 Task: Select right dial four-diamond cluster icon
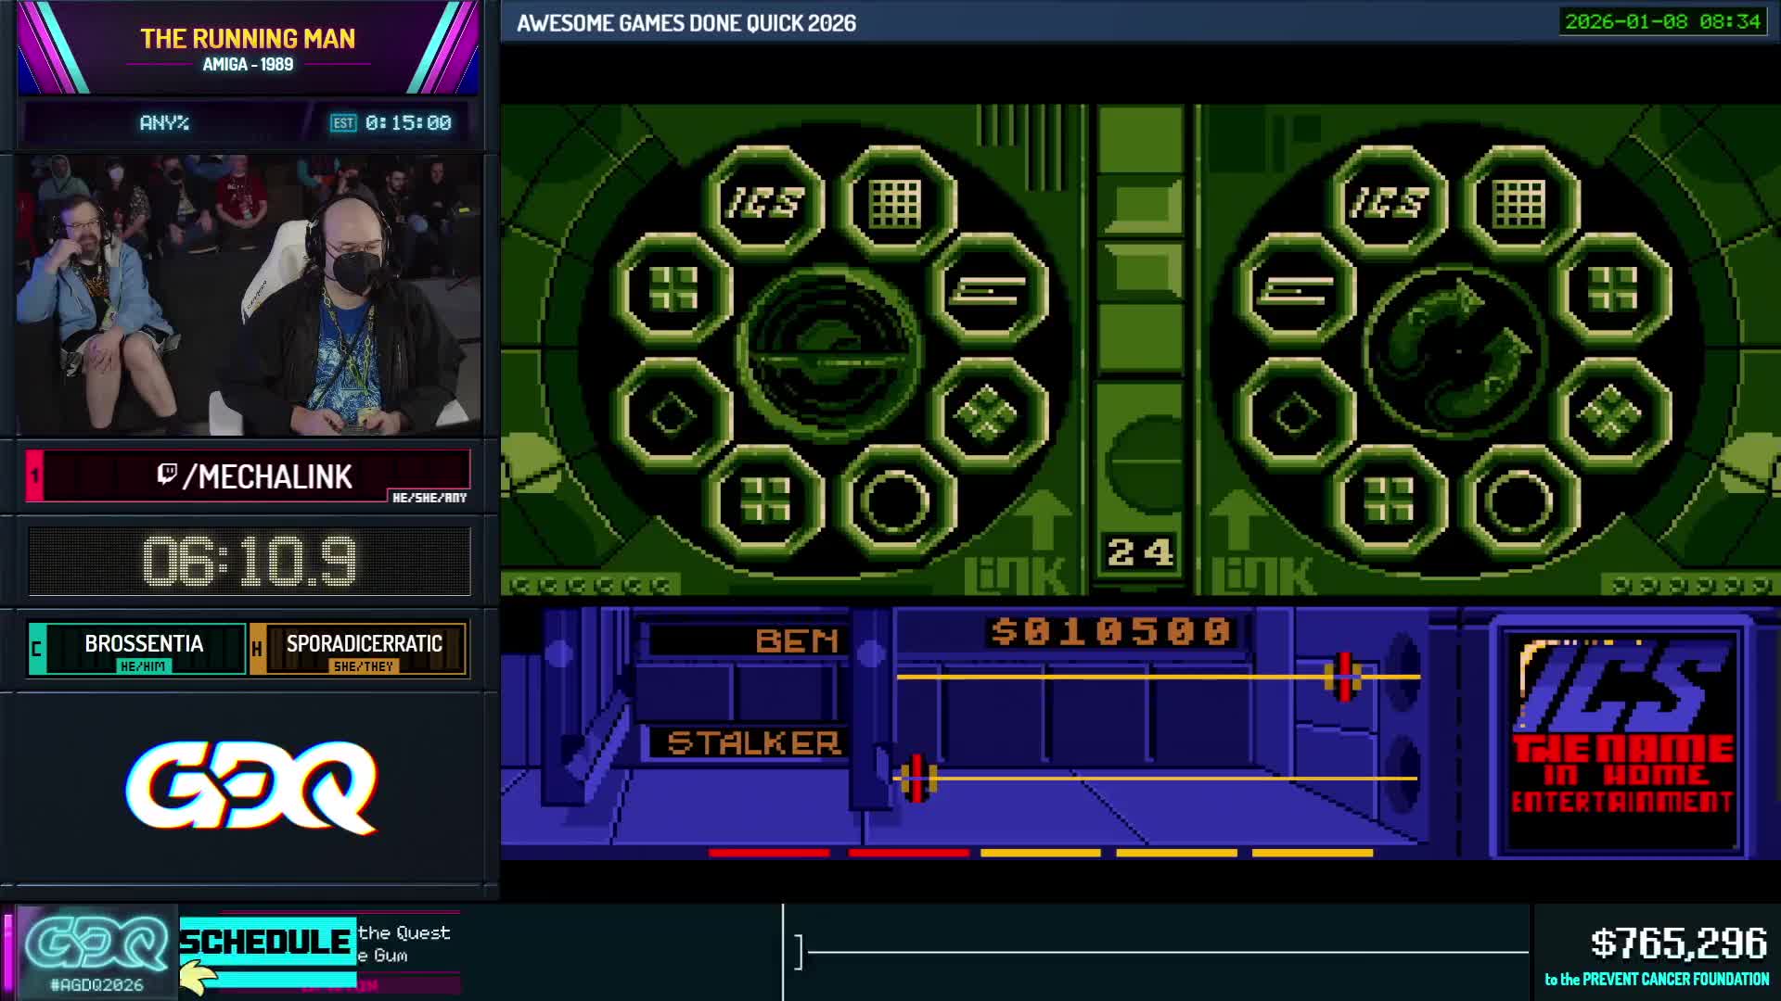[1612, 414]
